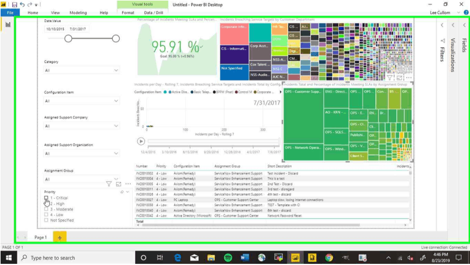Screen dimensions: 470x265
Task: Check the Not Specified priority box
Action: coord(46,220)
